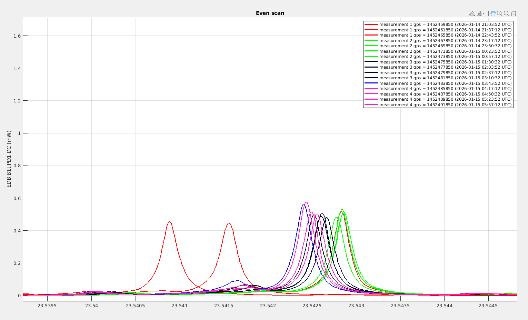Toggle the pan hand tool

click(x=493, y=13)
